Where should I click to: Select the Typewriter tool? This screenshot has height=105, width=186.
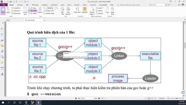coord(77,10)
